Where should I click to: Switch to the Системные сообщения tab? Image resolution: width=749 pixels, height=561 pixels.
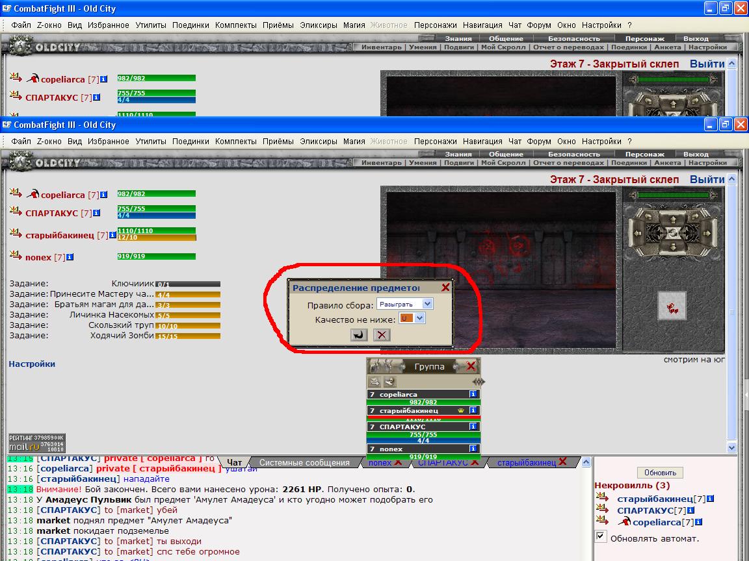tap(304, 462)
